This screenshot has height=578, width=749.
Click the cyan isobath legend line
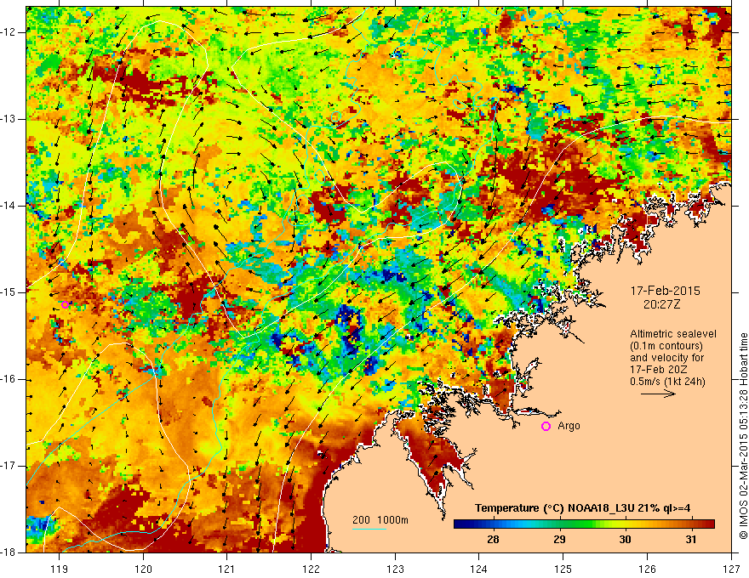(x=369, y=529)
